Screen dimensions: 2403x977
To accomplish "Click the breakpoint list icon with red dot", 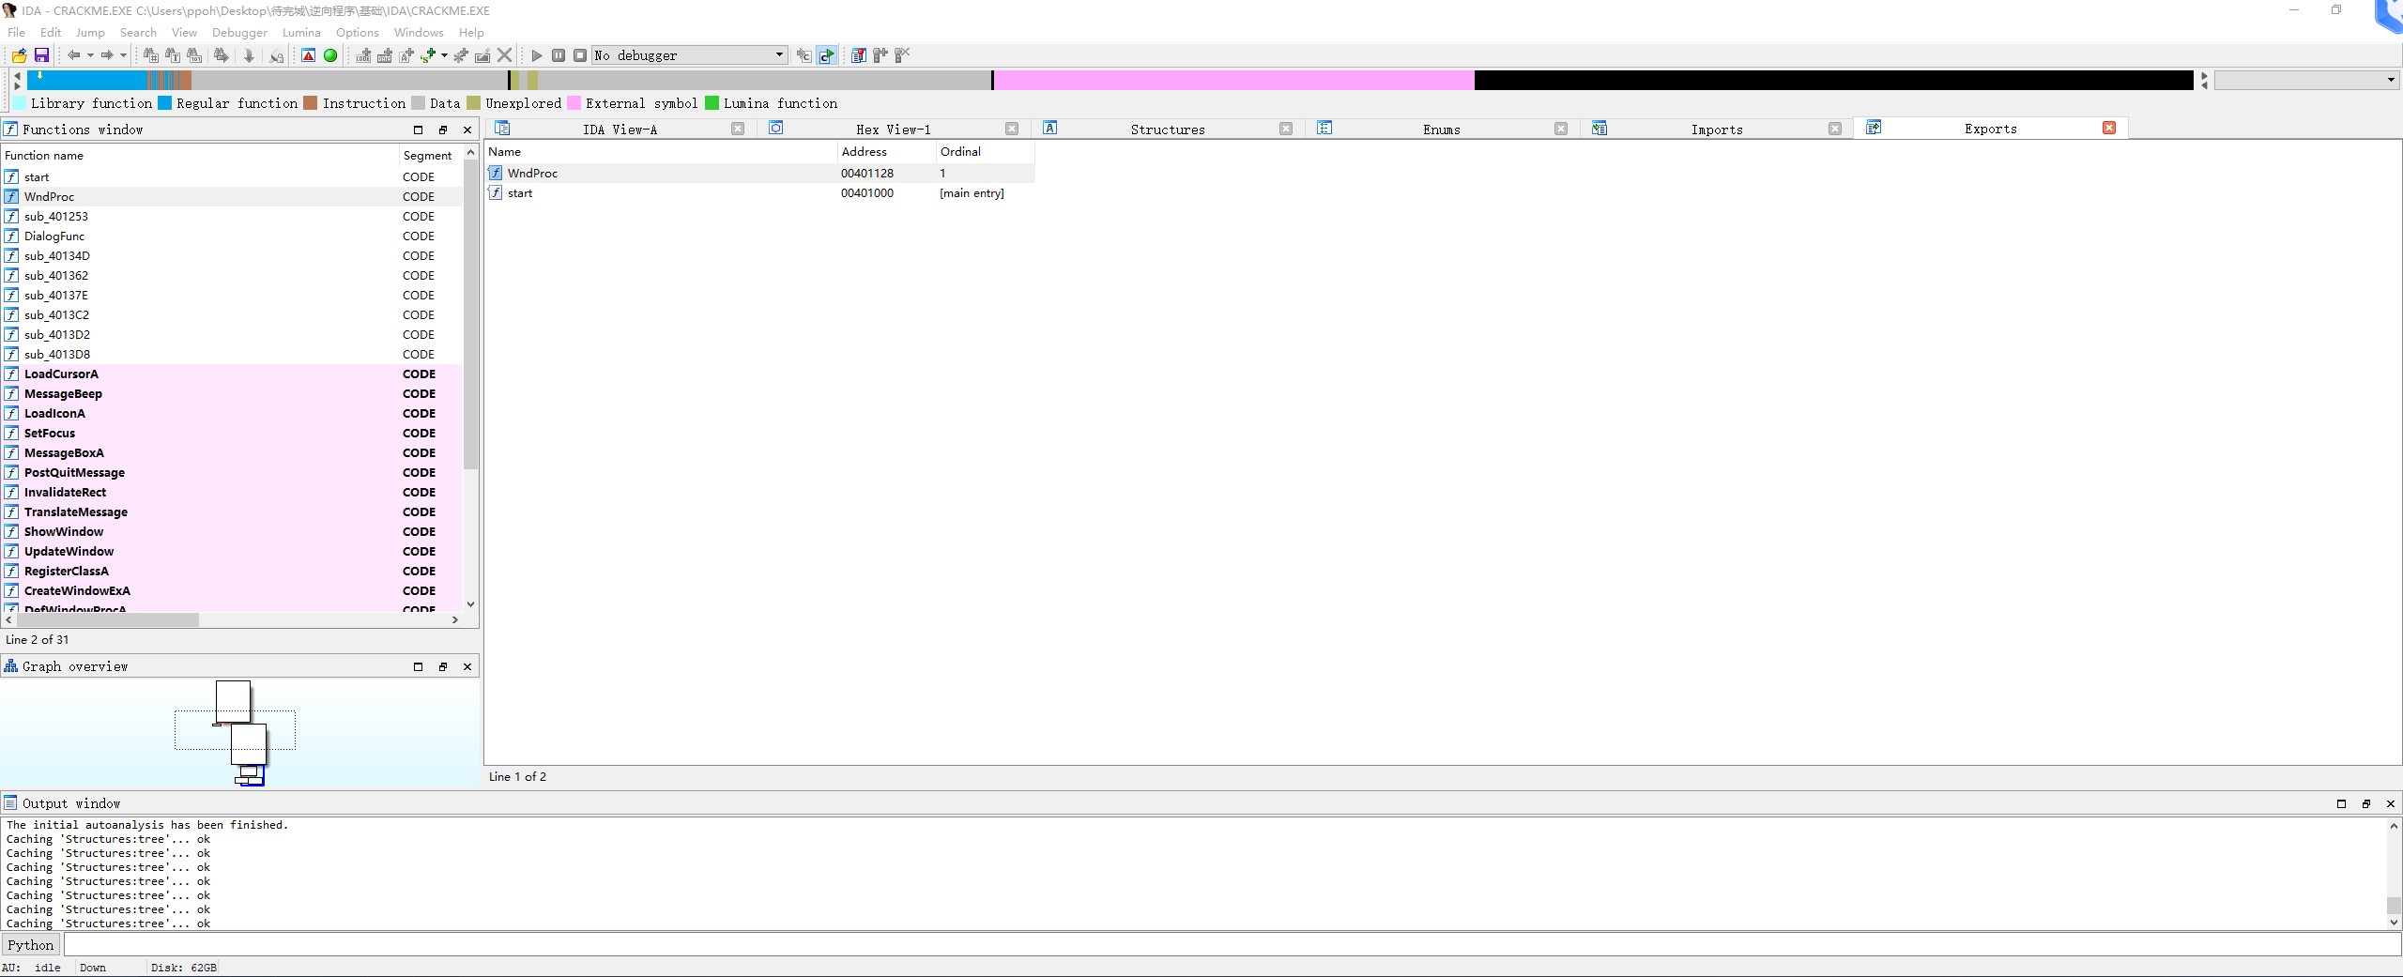I will [x=858, y=55].
